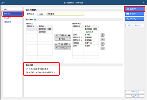The image size is (147, 100).
Task: Click 項目名 header in 選択済項目 list
Action: [91, 26]
